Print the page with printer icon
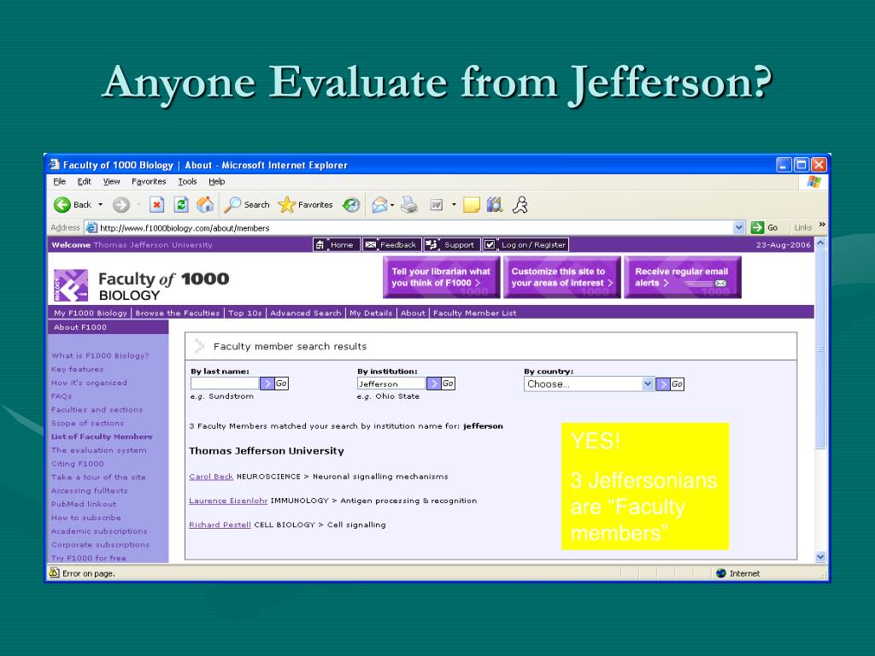 point(409,205)
